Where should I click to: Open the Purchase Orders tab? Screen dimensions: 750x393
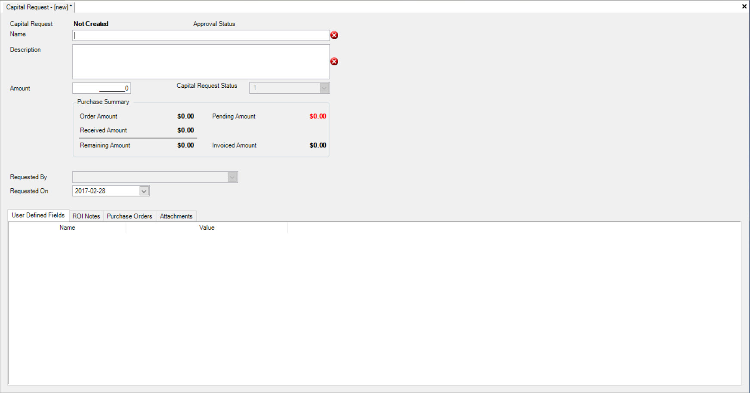click(129, 216)
